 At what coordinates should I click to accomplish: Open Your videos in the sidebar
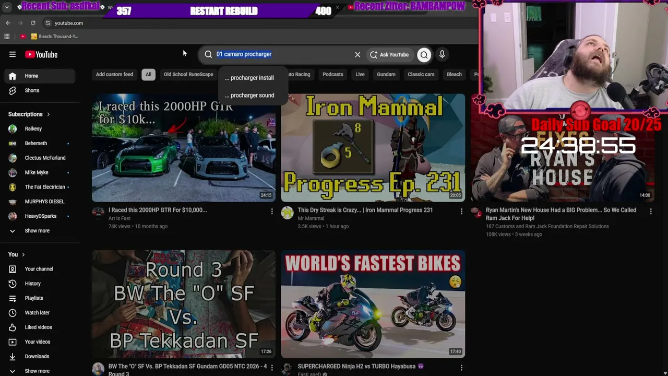click(40, 342)
